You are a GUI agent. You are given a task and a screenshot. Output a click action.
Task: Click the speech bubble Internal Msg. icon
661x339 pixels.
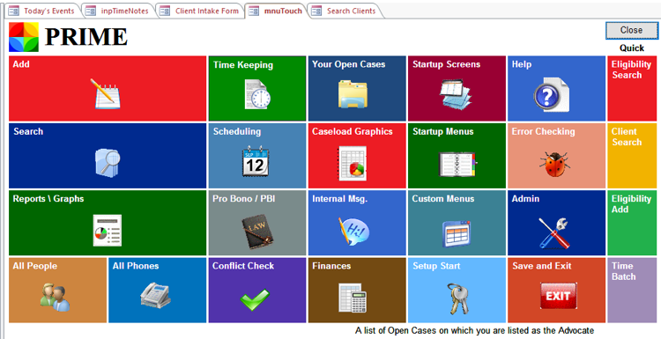353,231
